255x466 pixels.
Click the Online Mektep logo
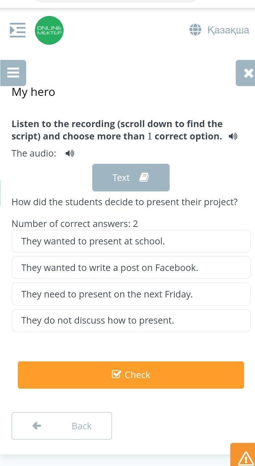(x=49, y=30)
